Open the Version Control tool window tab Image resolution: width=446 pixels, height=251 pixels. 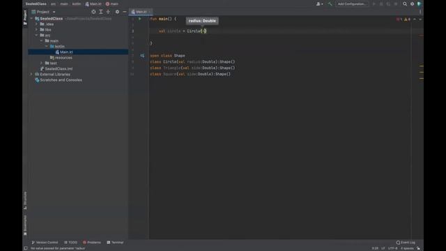coord(45,243)
